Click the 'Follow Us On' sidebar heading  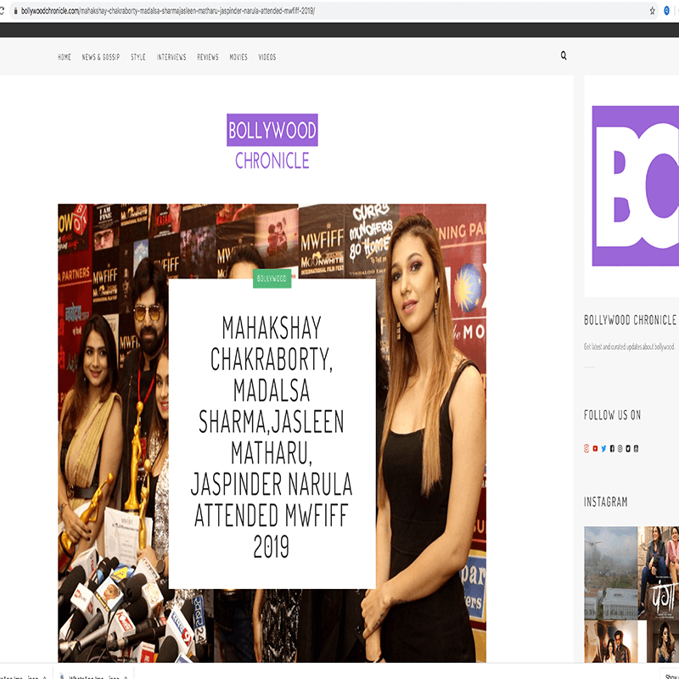pos(612,415)
